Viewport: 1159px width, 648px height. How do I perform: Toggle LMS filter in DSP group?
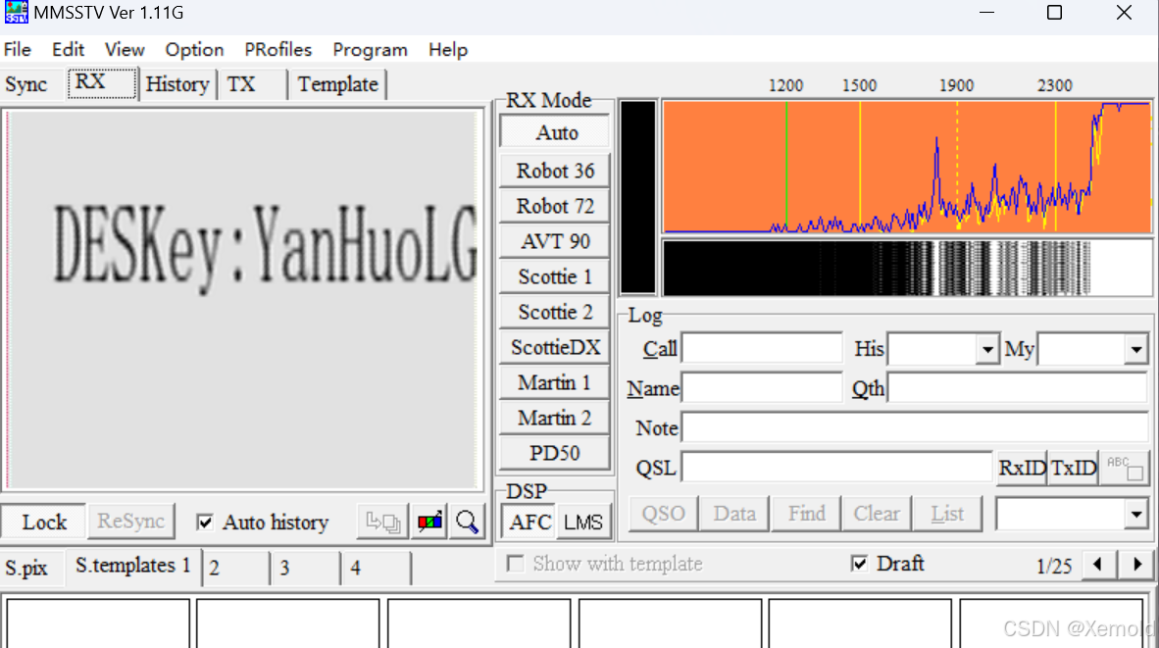click(583, 523)
